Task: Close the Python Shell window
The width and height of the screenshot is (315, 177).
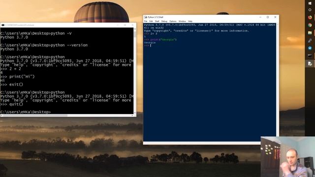Action: click(x=275, y=17)
